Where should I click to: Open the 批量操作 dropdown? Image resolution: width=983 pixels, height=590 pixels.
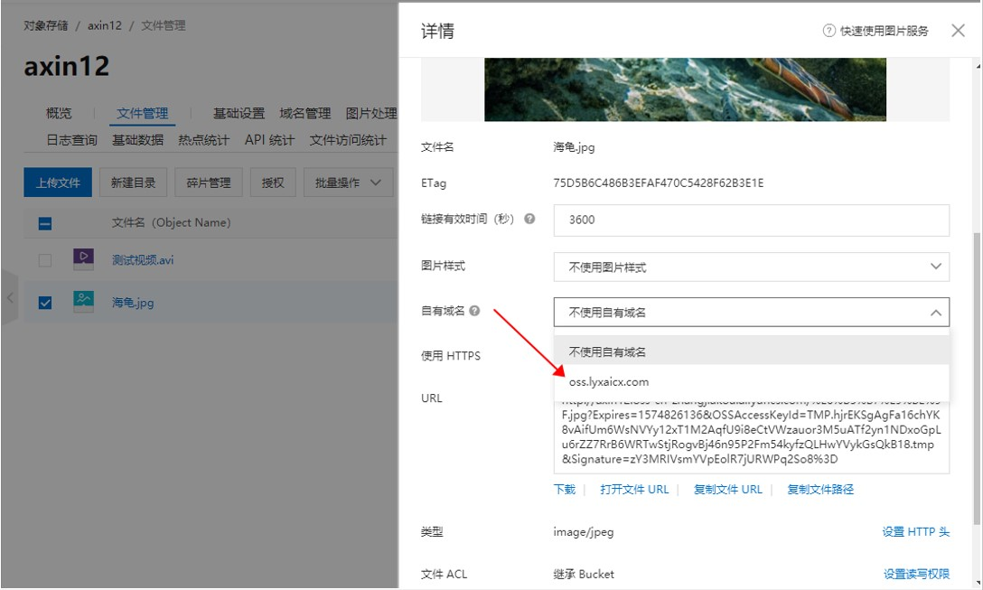click(x=348, y=183)
